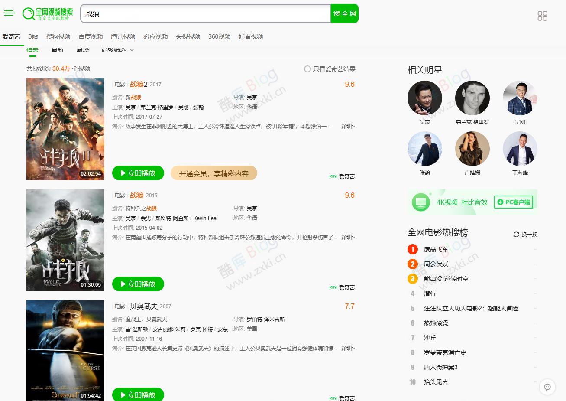The height and width of the screenshot is (401, 566).
Task: Switch to the 腾讯视频 tab
Action: (123, 36)
